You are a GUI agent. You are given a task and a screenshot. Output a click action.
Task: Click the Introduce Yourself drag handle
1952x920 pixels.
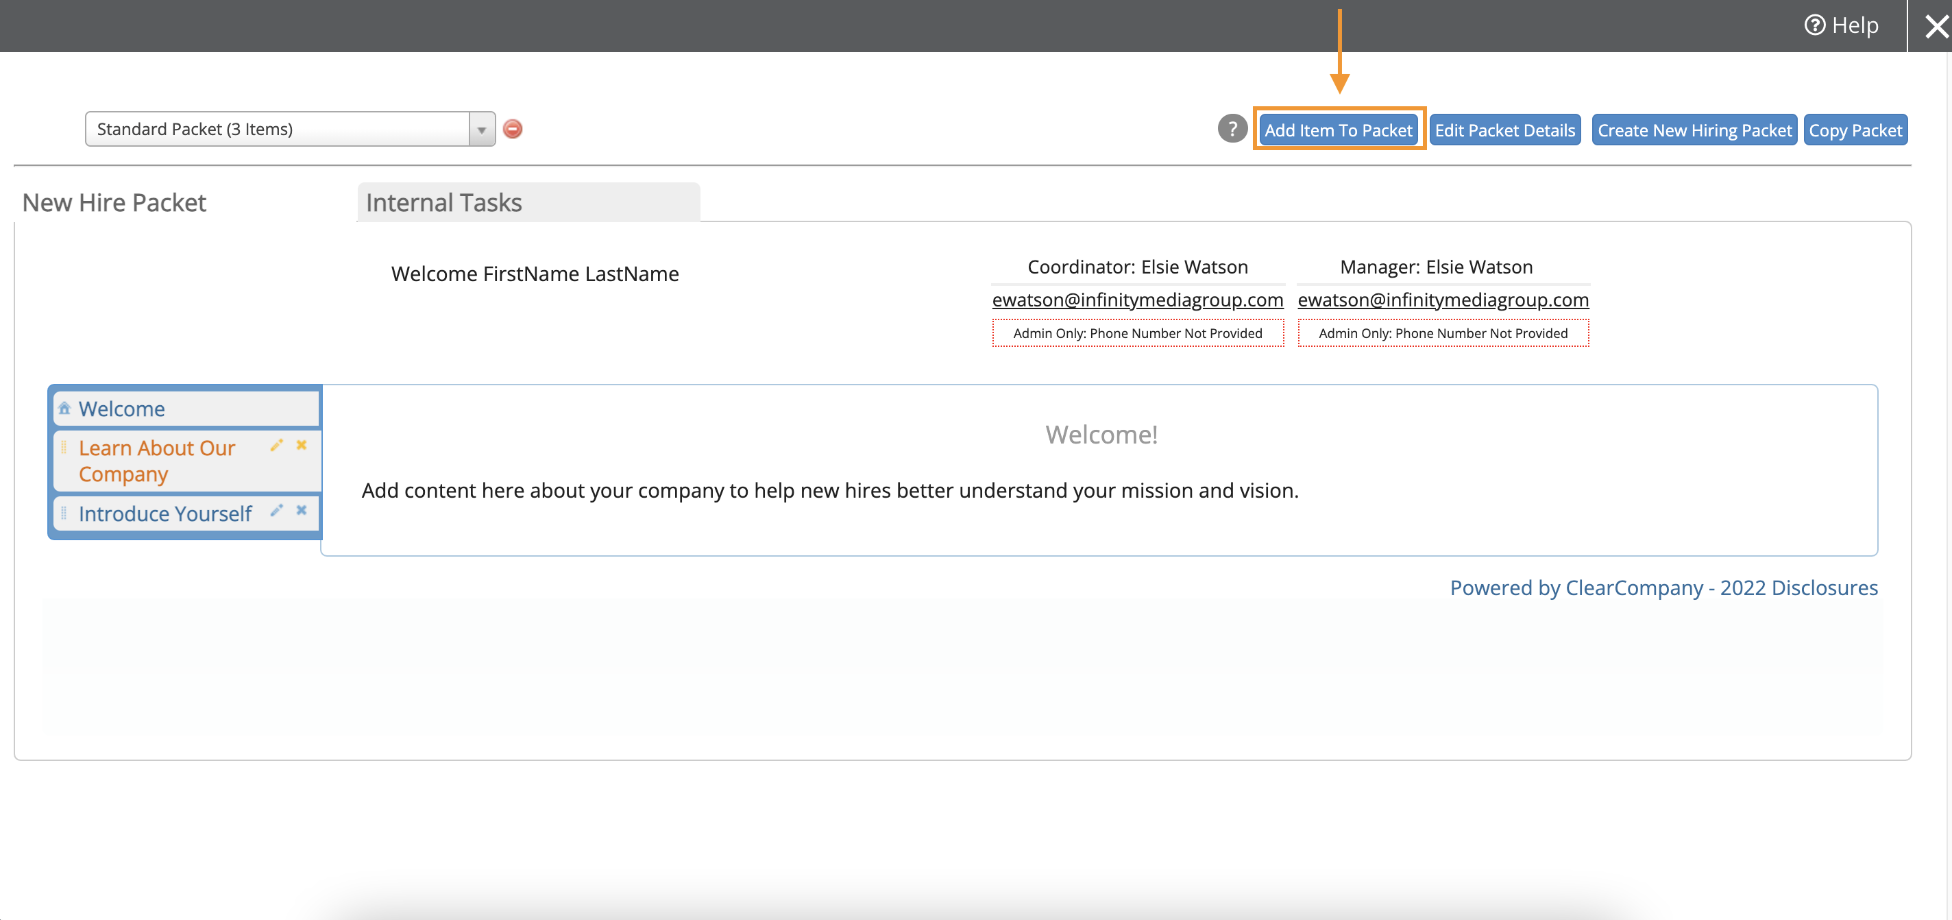[x=64, y=513]
